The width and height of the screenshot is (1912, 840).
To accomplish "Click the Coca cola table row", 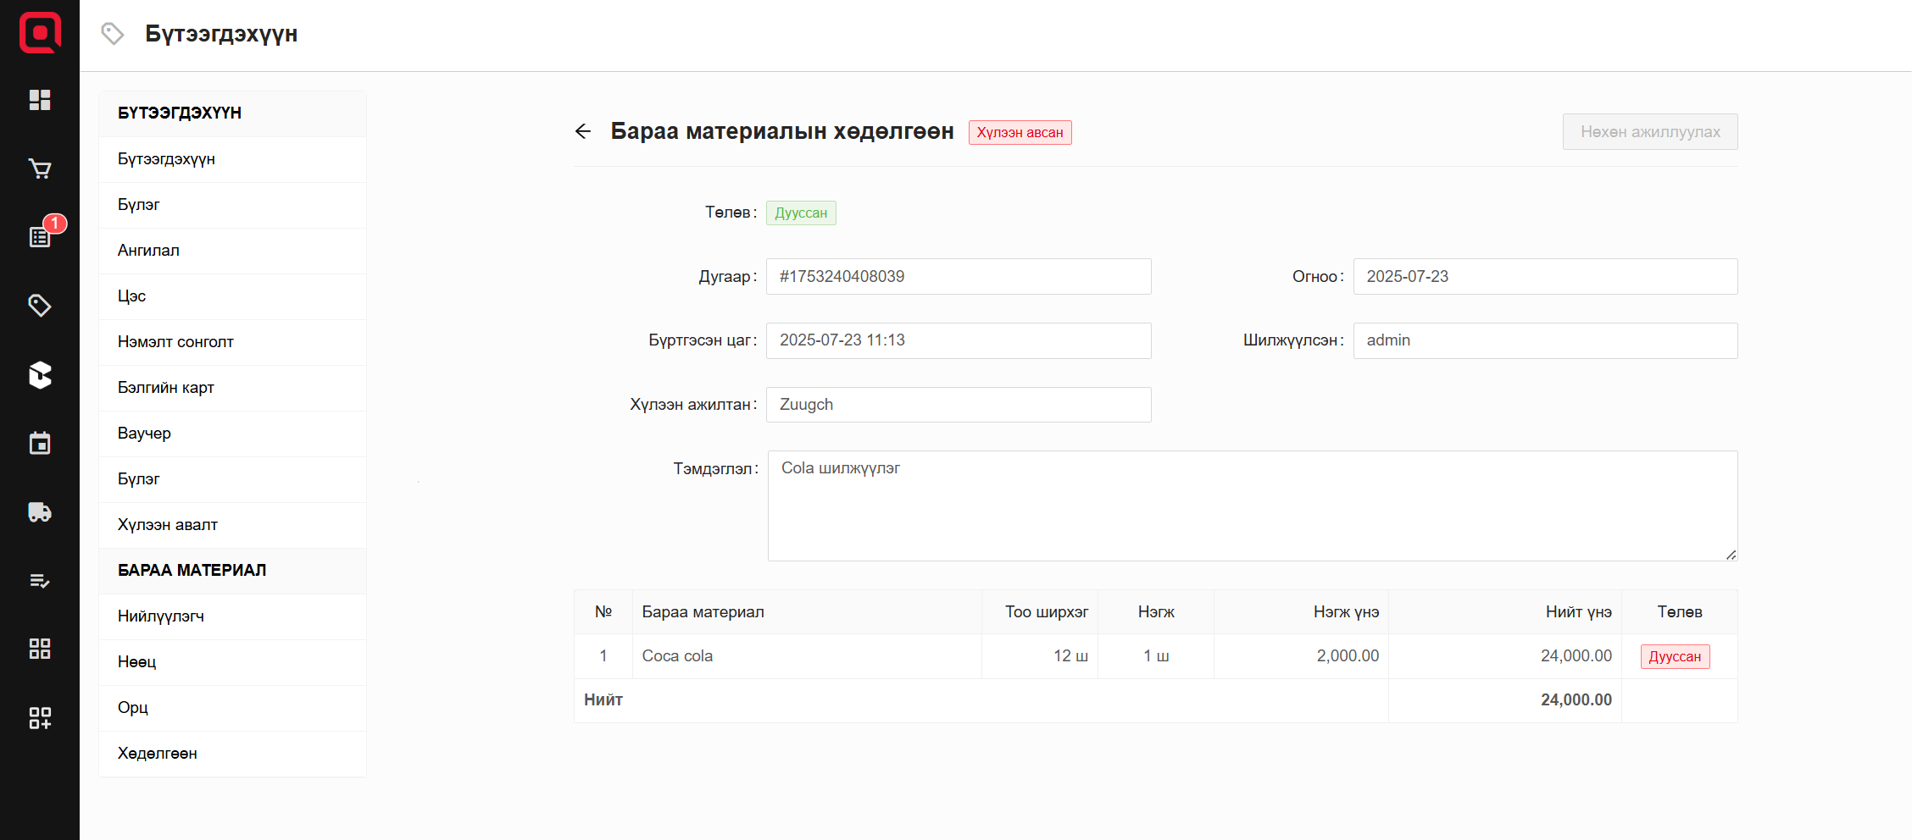I will click(x=805, y=656).
